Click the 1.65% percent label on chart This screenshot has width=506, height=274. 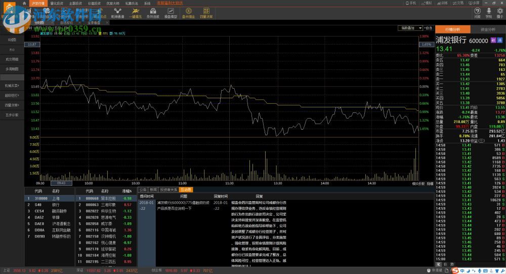[426, 44]
